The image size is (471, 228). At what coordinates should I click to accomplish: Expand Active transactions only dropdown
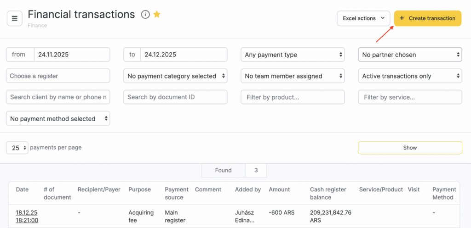click(410, 76)
